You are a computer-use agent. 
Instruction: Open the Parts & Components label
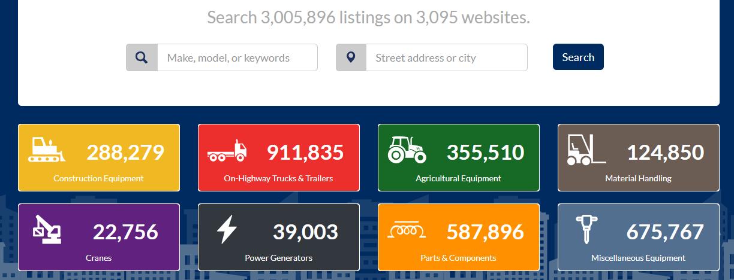pyautogui.click(x=458, y=258)
